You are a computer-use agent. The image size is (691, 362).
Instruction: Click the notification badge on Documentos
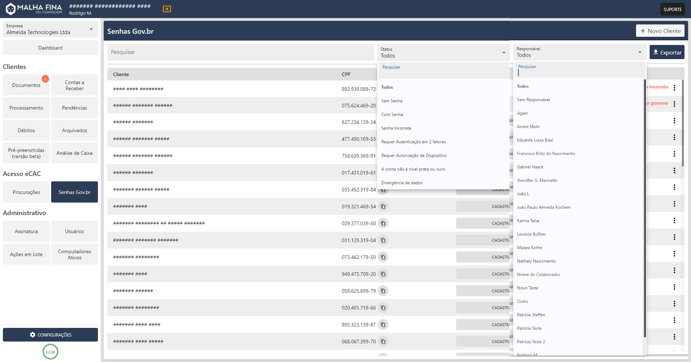(x=45, y=79)
